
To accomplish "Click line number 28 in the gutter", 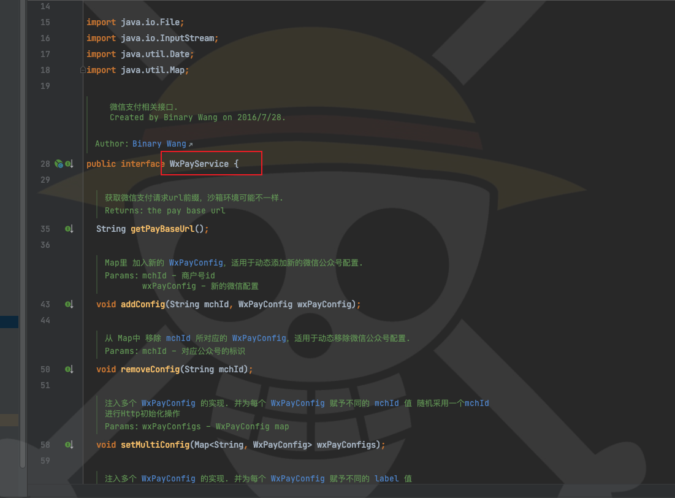I will point(45,164).
